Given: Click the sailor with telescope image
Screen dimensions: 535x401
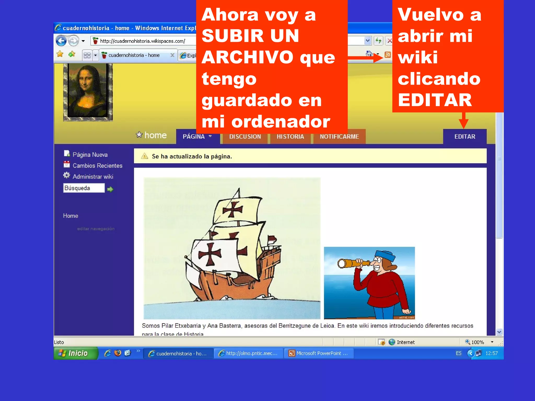Looking at the screenshot, I should pos(369,283).
